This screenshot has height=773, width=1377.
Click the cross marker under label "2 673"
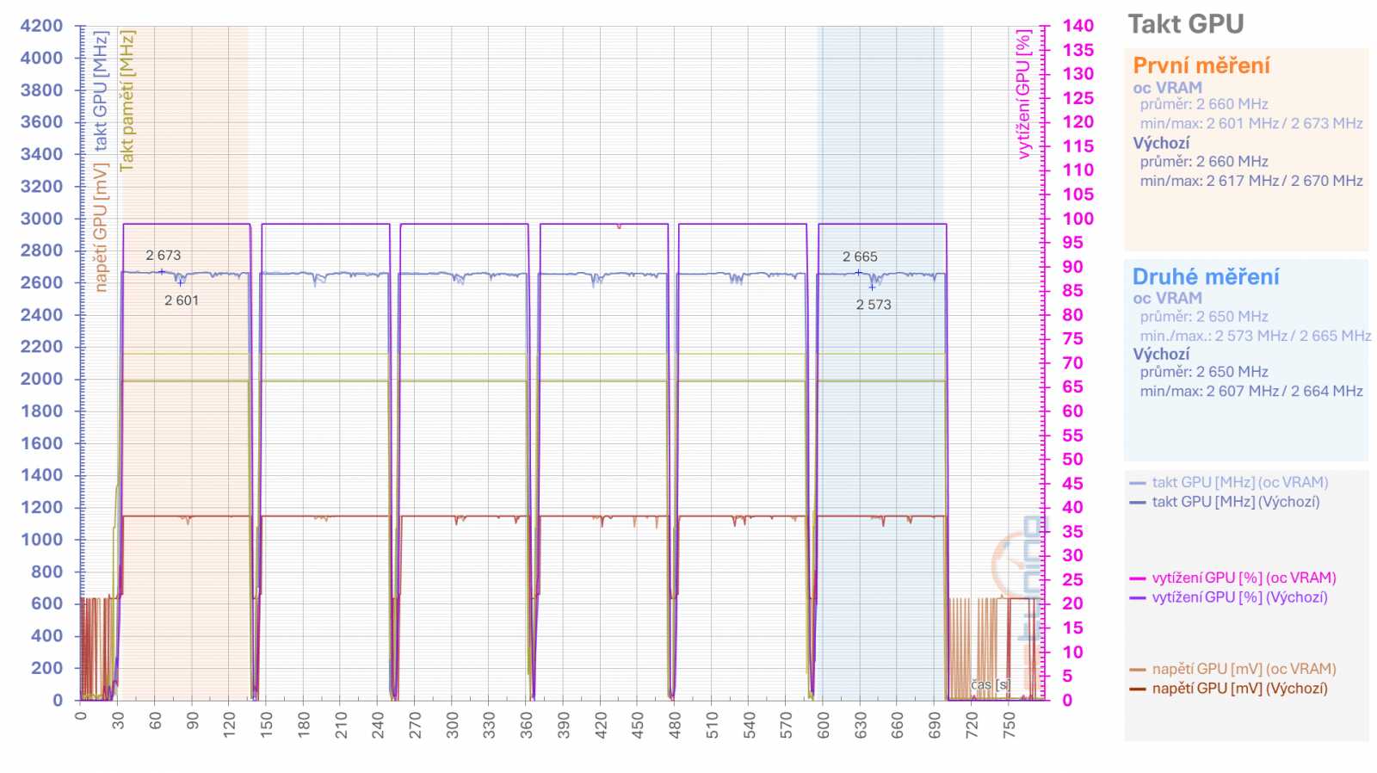[x=162, y=272]
